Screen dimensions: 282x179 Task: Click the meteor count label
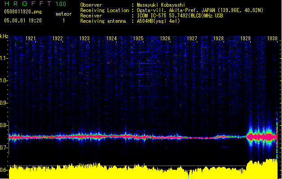[64, 14]
